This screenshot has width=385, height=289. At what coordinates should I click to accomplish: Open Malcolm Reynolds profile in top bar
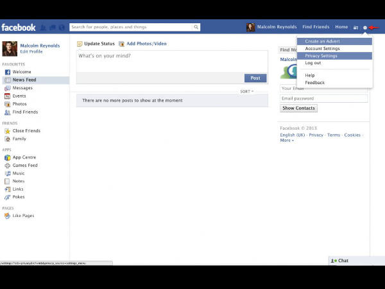277,27
